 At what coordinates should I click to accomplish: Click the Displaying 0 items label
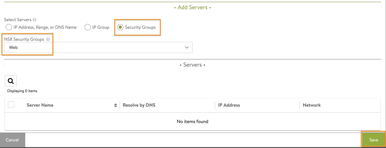[x=22, y=91]
